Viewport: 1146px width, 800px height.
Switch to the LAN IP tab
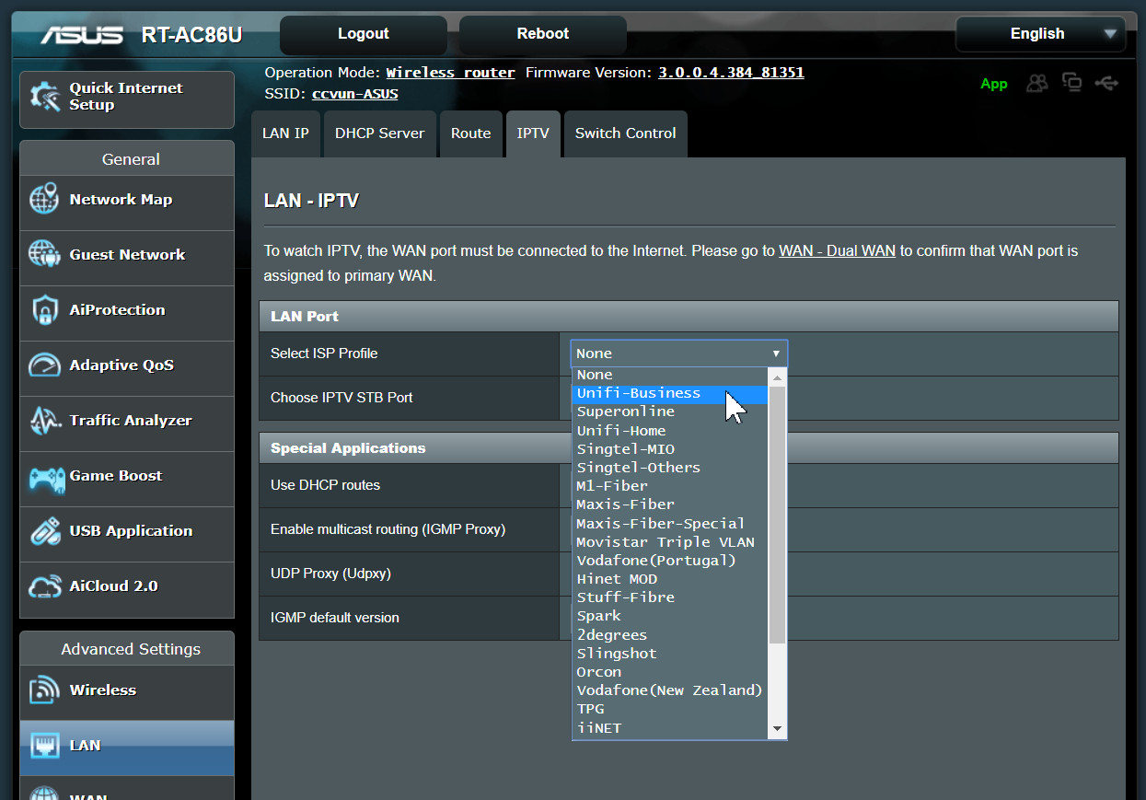285,133
